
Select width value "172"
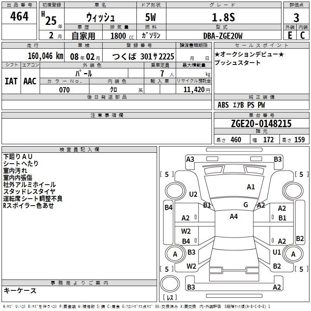[x=268, y=140]
